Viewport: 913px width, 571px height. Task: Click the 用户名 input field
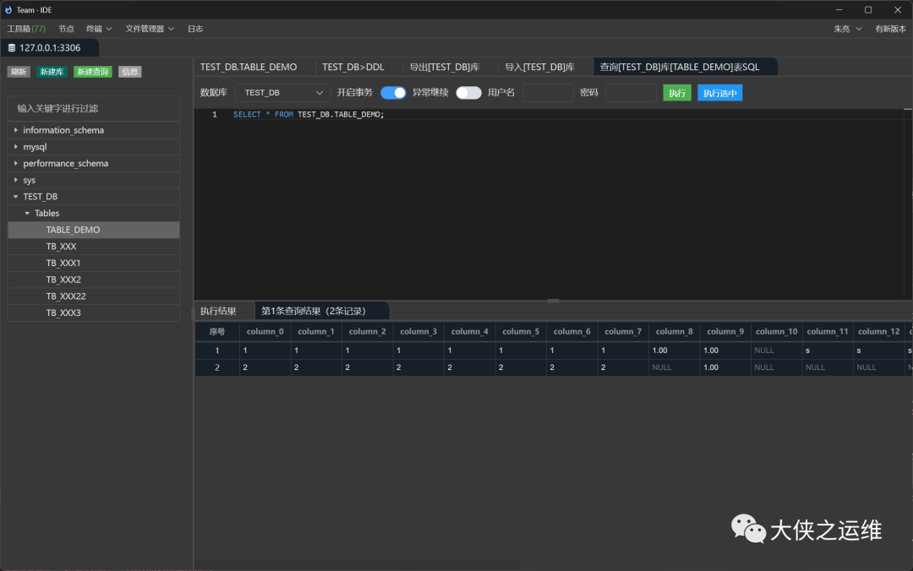[548, 93]
